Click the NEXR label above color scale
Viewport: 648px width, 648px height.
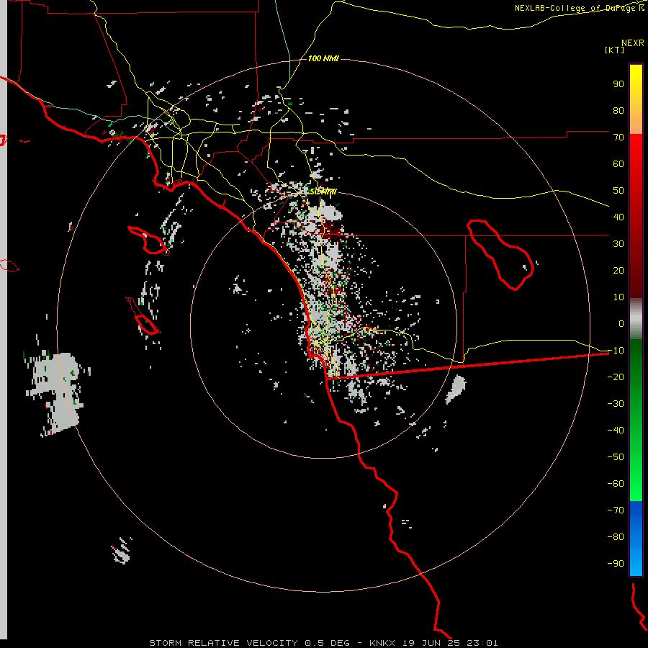[633, 43]
